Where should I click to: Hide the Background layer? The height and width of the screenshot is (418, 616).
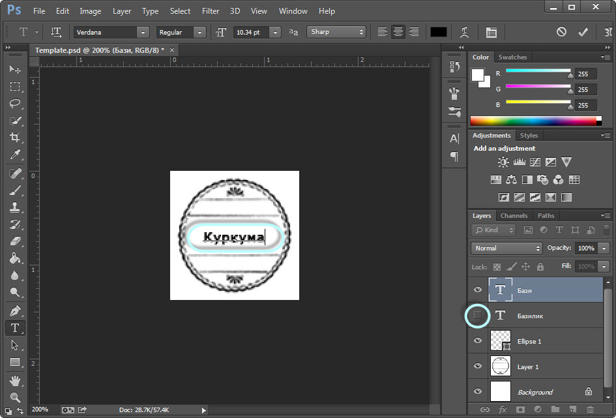point(478,391)
